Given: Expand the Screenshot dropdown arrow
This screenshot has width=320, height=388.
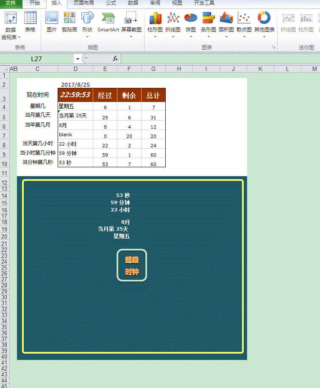Looking at the screenshot, I should coord(131,37).
